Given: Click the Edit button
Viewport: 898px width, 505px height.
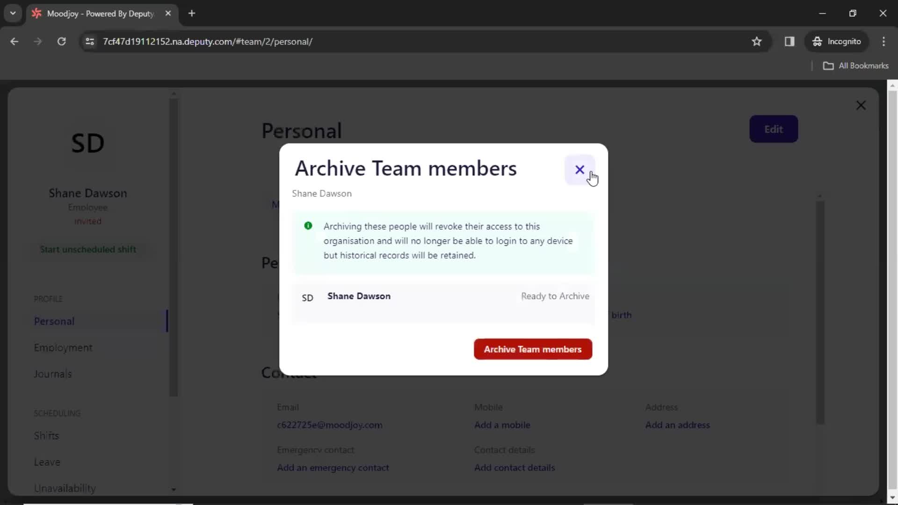Looking at the screenshot, I should tap(774, 129).
